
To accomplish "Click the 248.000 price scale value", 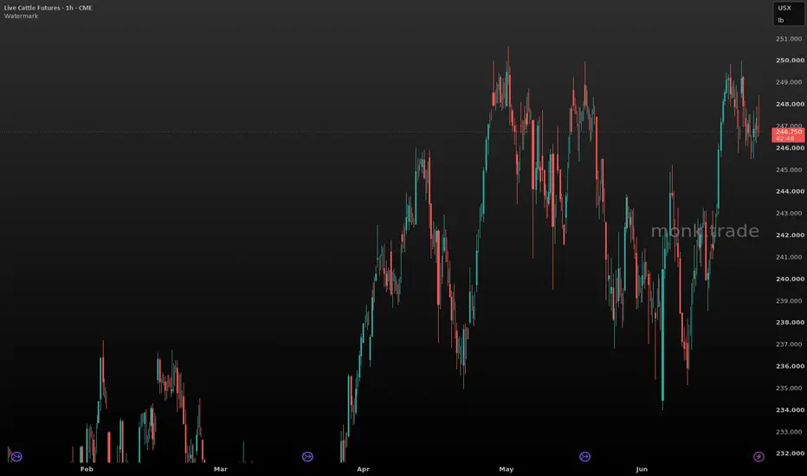I will pyautogui.click(x=790, y=104).
